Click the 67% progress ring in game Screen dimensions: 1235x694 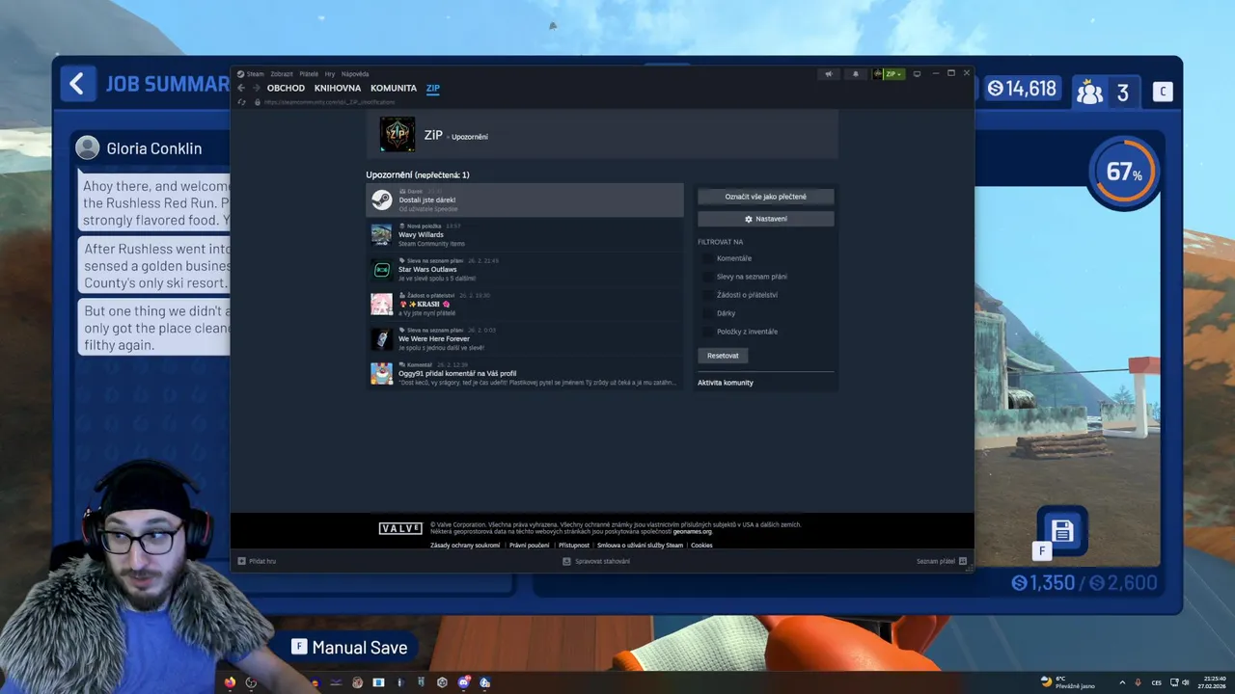(1124, 173)
